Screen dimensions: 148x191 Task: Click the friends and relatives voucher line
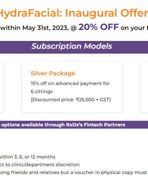tap(74, 172)
